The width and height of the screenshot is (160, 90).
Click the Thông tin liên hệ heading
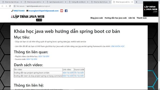29,85
